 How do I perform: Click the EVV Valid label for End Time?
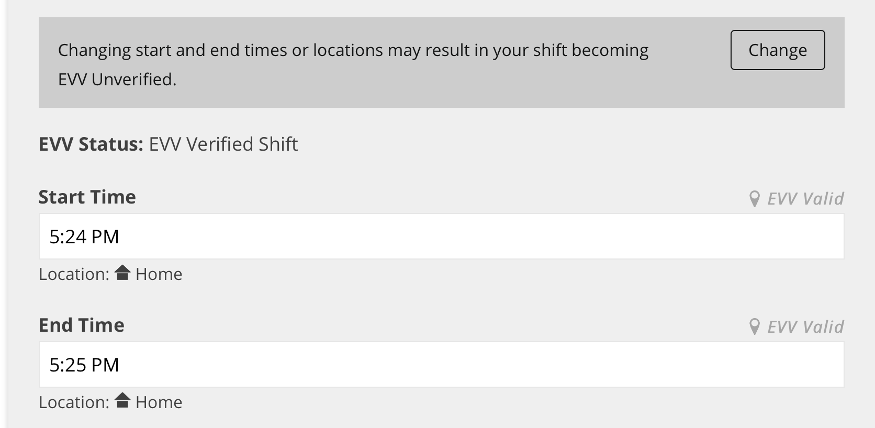805,327
